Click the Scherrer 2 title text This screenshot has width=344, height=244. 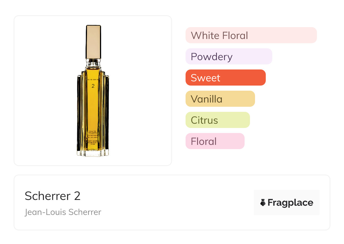click(x=53, y=196)
